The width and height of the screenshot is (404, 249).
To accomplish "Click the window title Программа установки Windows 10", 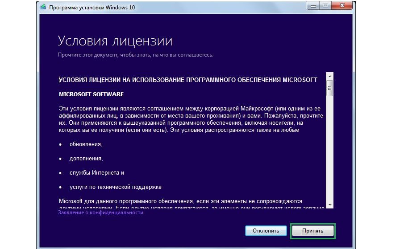I will point(92,8).
